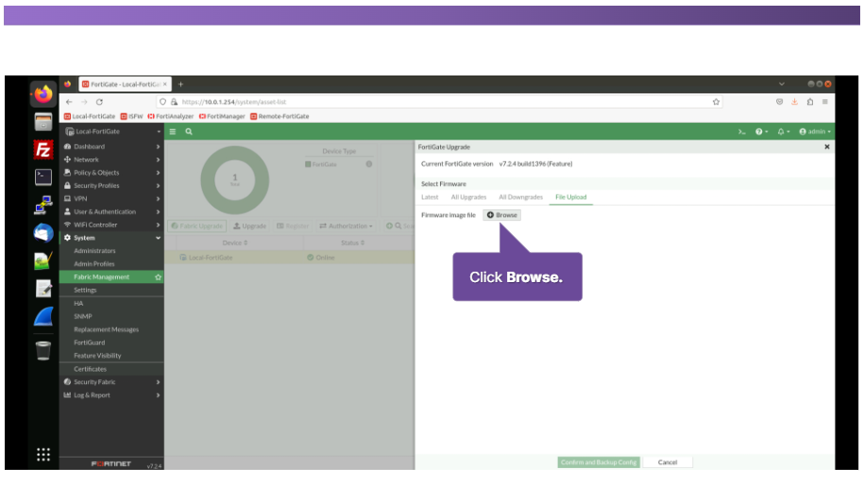Open the SNMP page
This screenshot has height=500, width=864.
click(83, 317)
